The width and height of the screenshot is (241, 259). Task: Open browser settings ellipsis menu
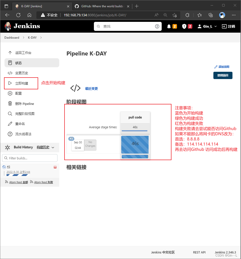click(233, 15)
